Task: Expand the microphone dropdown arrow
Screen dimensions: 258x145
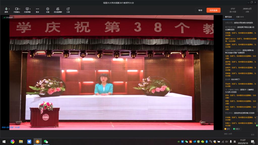Action: pyautogui.click(x=9, y=9)
